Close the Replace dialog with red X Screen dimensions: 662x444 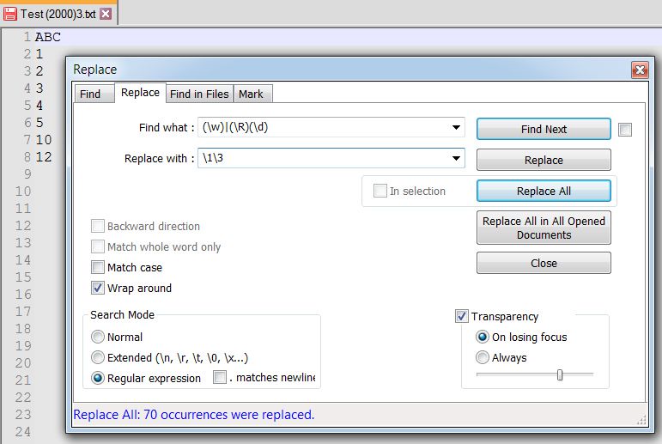[x=640, y=70]
